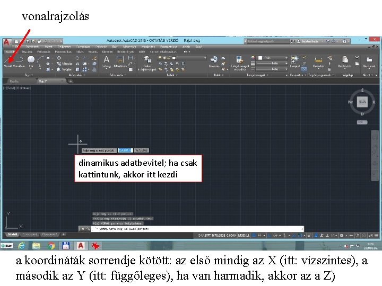Click the color wheel icon beside Fólia color

[253, 58]
